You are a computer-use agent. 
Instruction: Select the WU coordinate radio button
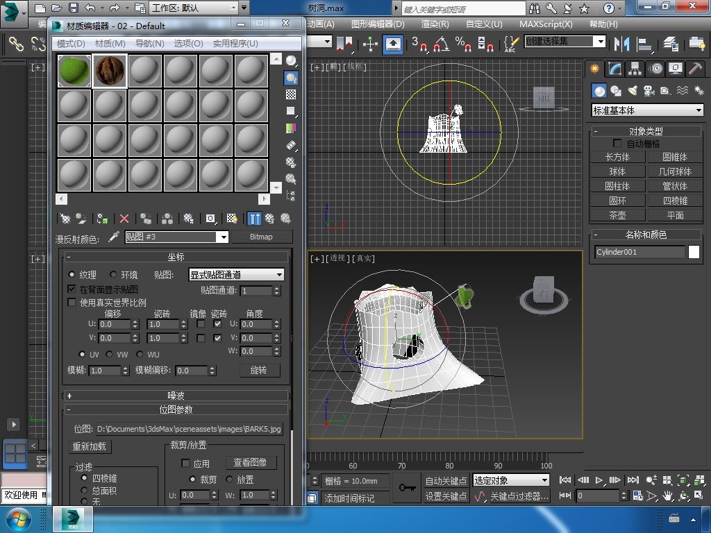tap(140, 354)
